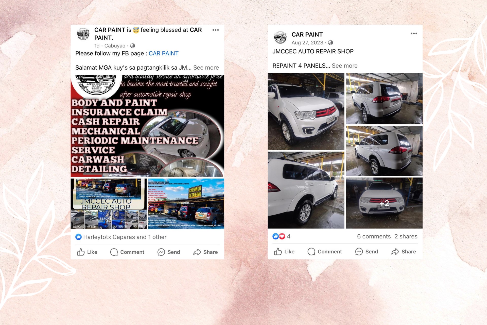Like the left CAR PAINT post
Screen dimensions: 487x325
pyautogui.click(x=87, y=252)
